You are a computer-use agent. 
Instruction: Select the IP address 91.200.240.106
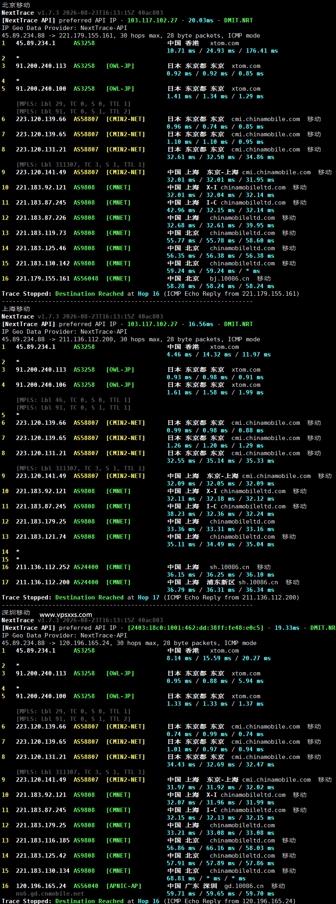point(41,385)
